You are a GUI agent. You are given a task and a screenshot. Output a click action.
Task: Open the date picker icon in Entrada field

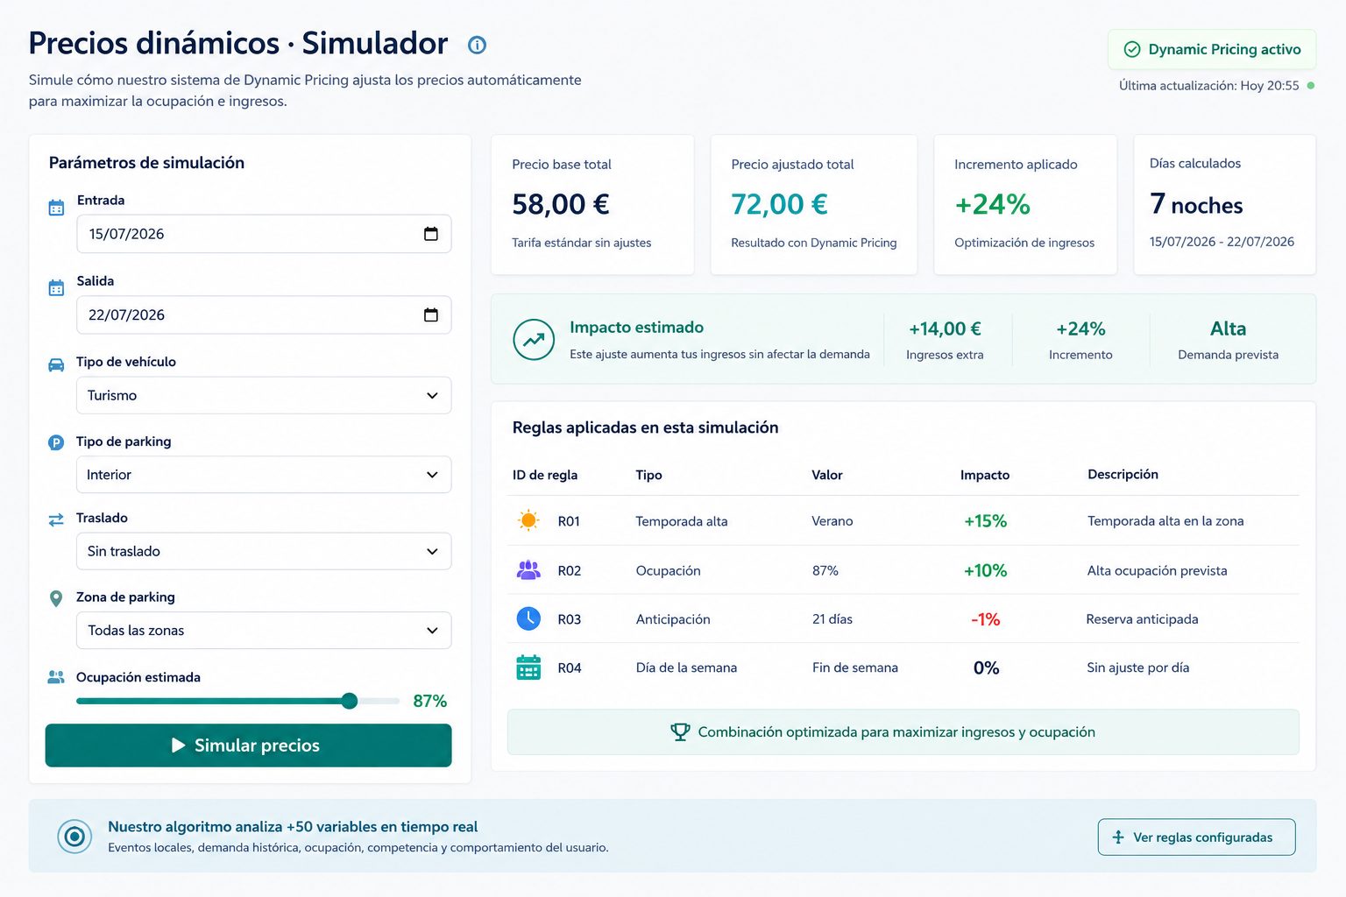click(431, 234)
